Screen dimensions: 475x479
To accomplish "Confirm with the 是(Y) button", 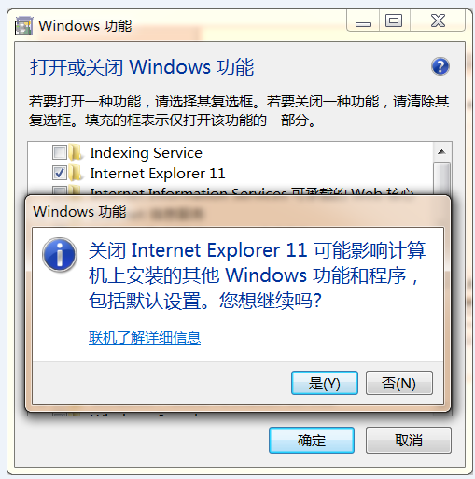I will click(x=325, y=383).
